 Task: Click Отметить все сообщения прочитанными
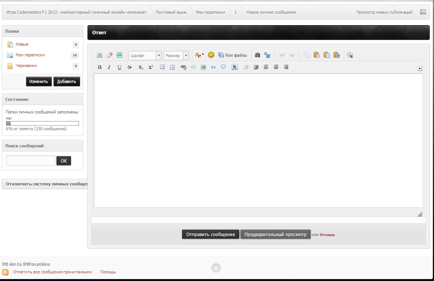(x=52, y=272)
